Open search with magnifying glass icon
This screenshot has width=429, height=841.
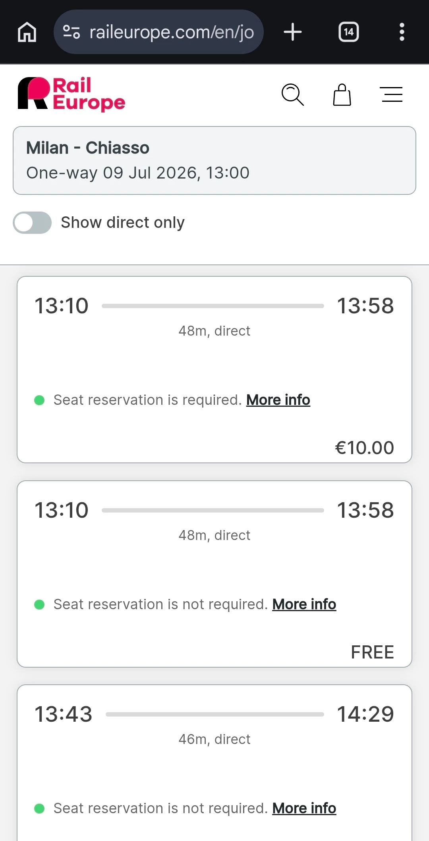[292, 95]
